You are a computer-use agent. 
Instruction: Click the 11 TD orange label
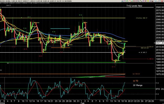pyautogui.click(x=136, y=81)
